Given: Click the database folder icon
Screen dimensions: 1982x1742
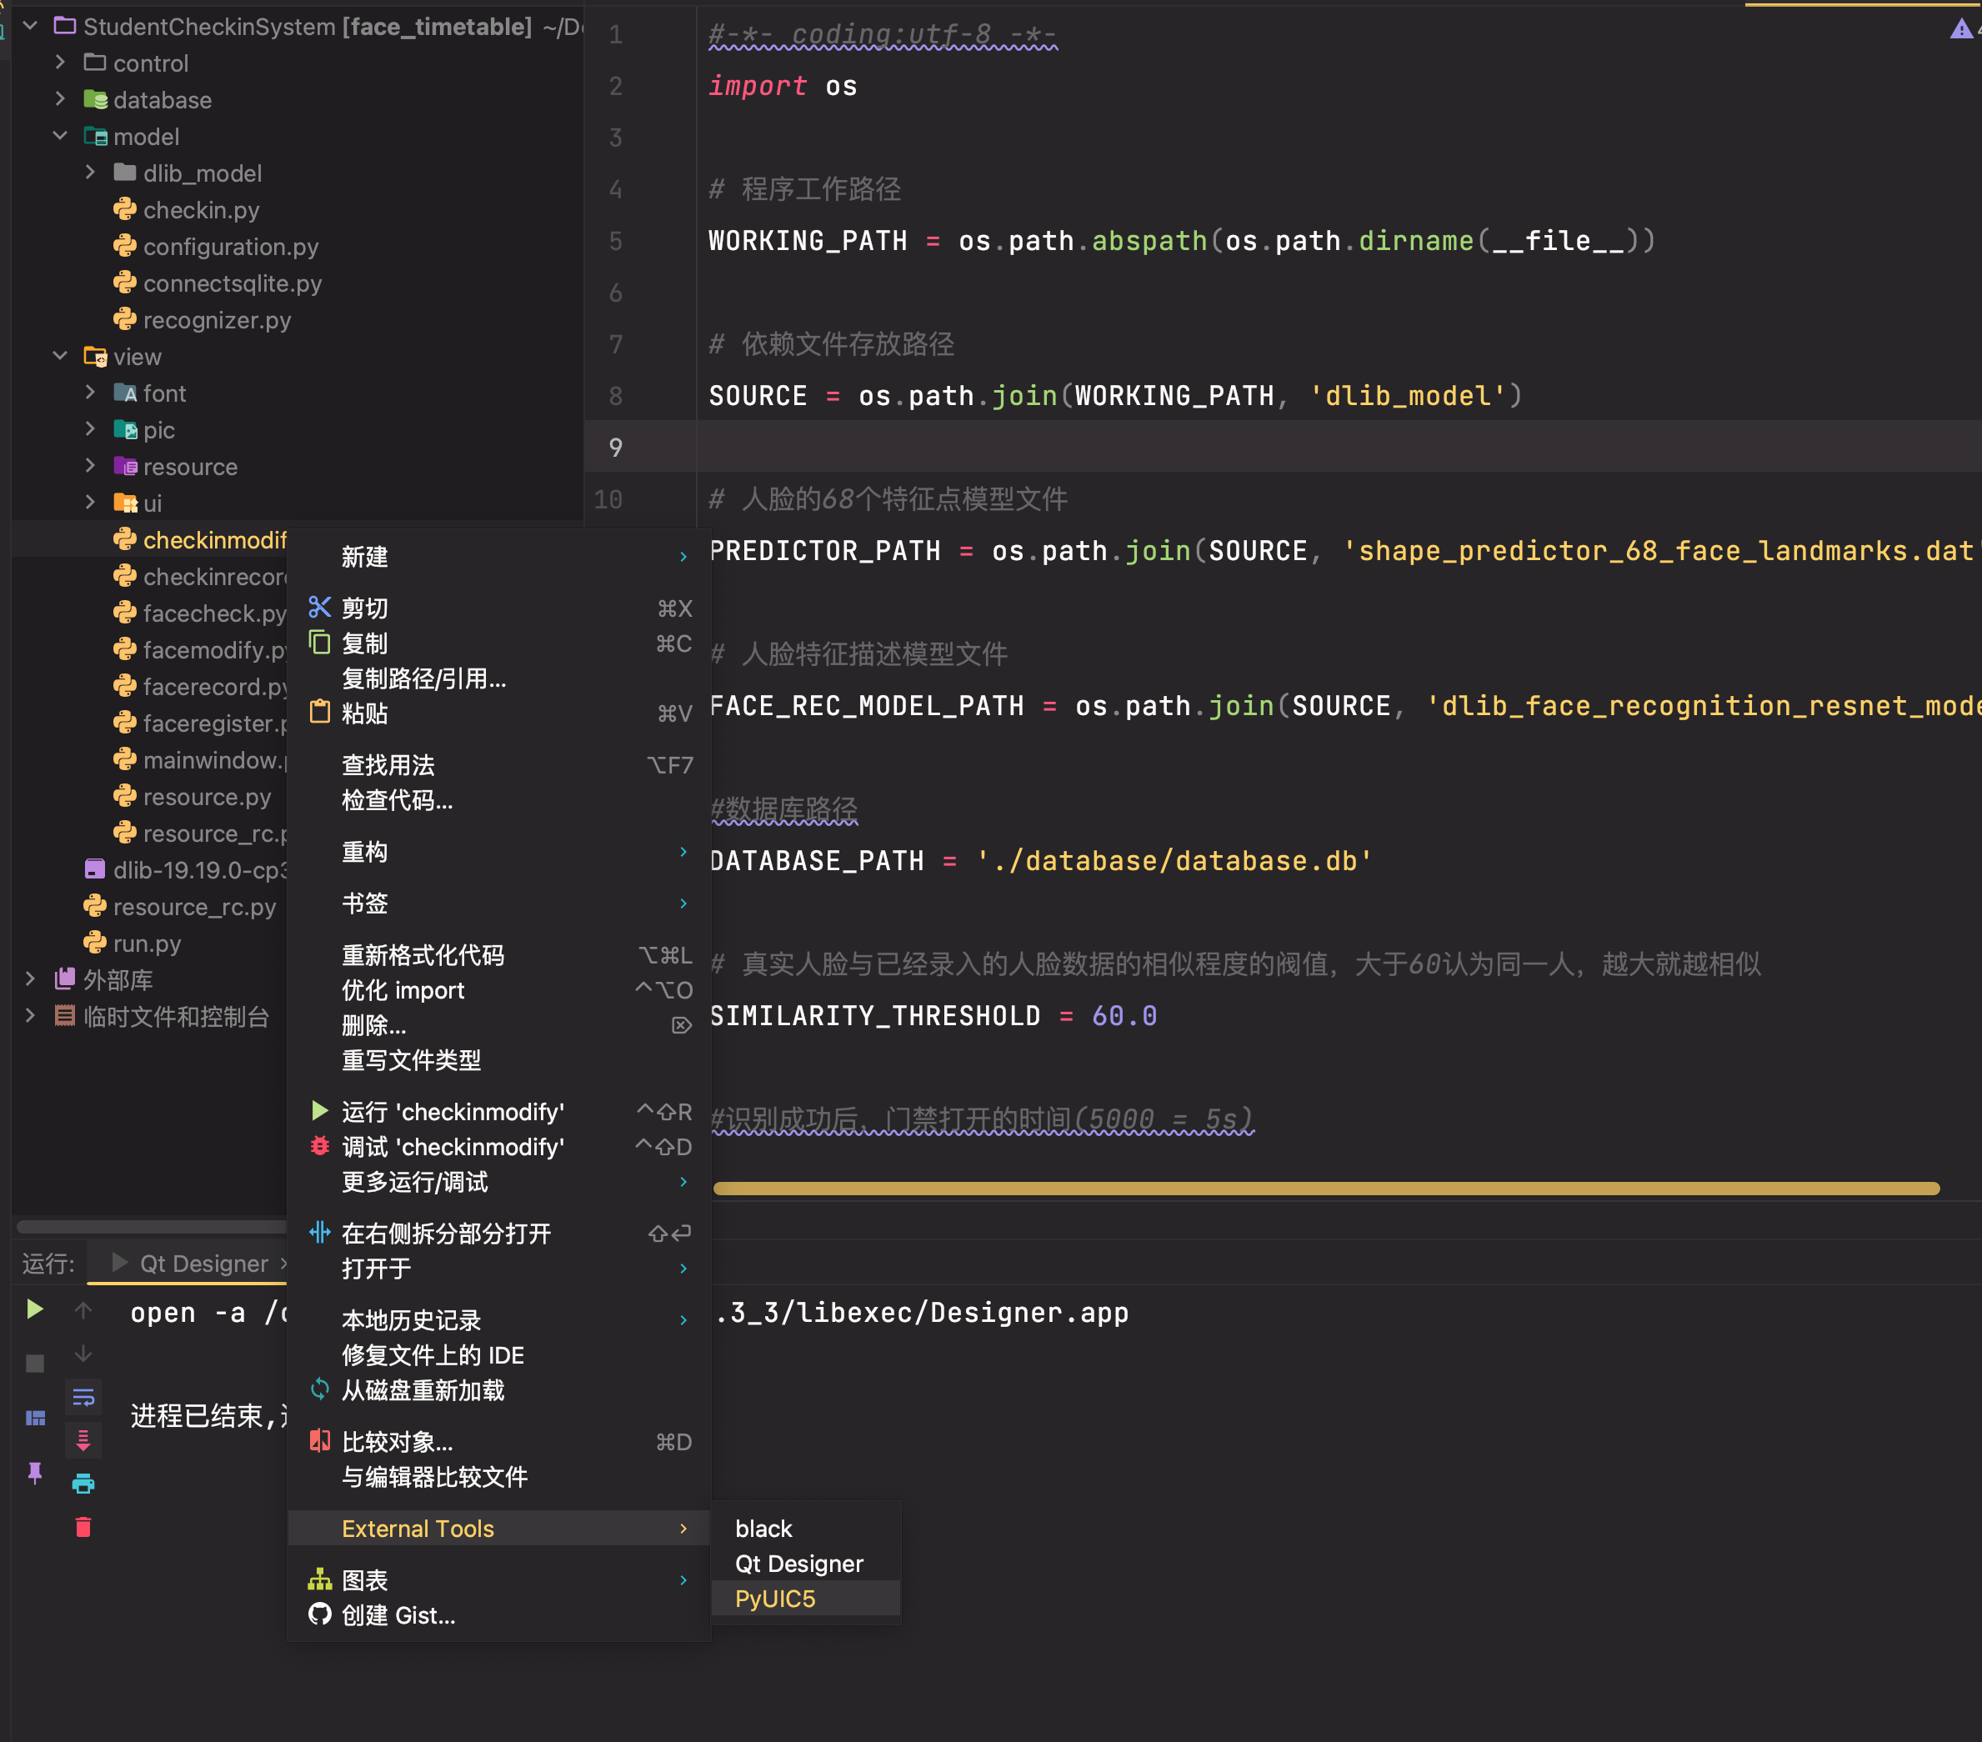Looking at the screenshot, I should [x=95, y=99].
